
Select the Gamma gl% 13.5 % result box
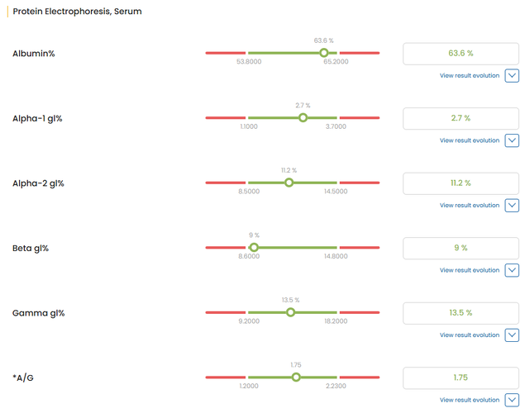461,313
